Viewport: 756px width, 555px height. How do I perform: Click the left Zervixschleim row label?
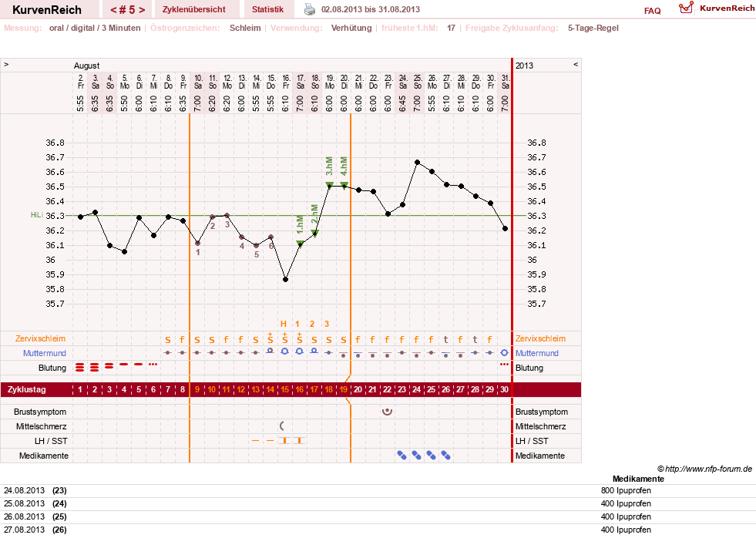tap(41, 338)
